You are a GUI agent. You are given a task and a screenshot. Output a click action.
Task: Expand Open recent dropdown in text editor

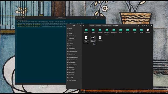(x=20, y=18)
